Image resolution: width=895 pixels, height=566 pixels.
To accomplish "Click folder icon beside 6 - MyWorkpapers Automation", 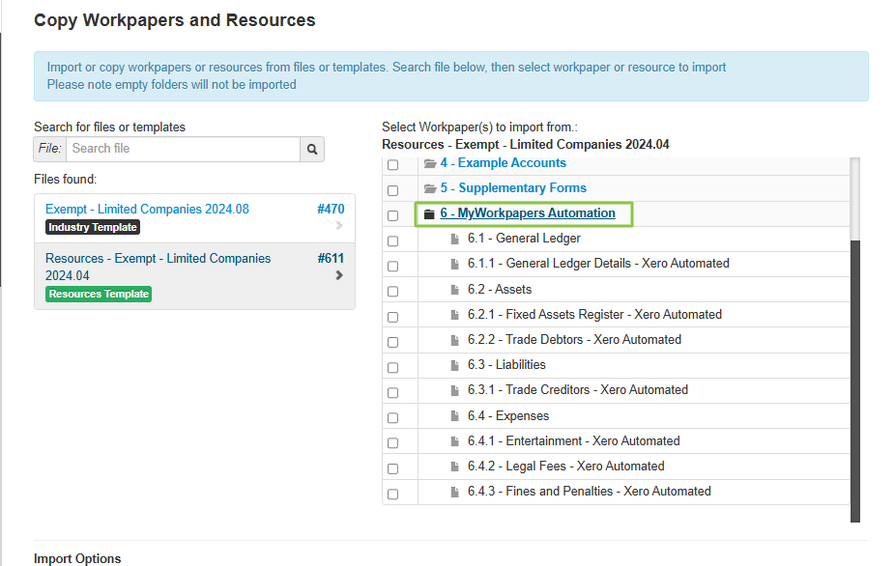I will pyautogui.click(x=430, y=213).
